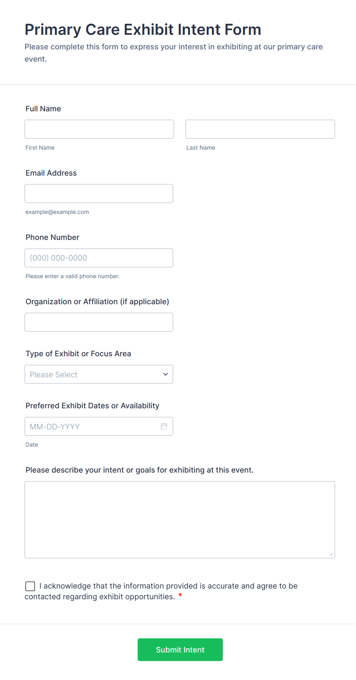This screenshot has height=680, width=356.
Task: Click inside the intent description textarea
Action: (180, 519)
